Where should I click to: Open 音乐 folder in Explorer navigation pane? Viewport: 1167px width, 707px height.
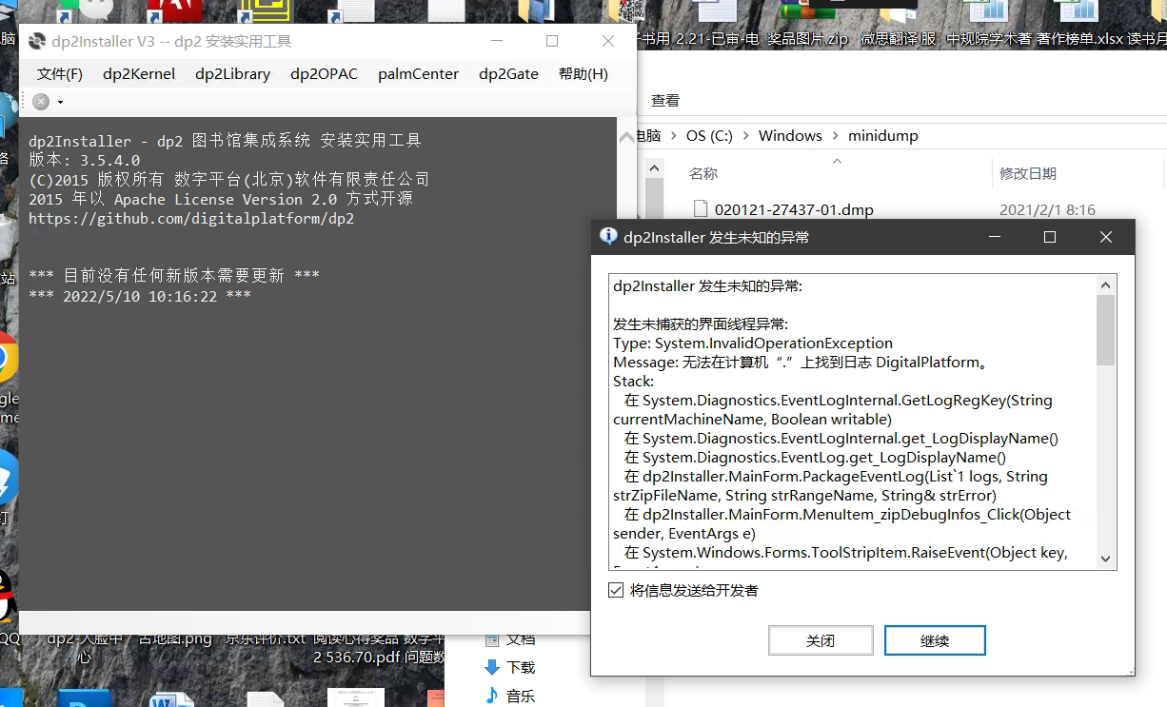pyautogui.click(x=521, y=696)
